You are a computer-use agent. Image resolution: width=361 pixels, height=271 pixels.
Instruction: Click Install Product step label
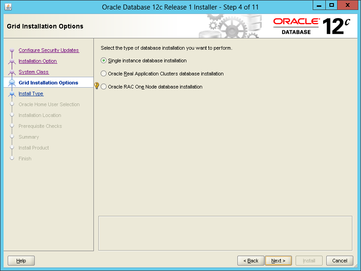point(33,148)
